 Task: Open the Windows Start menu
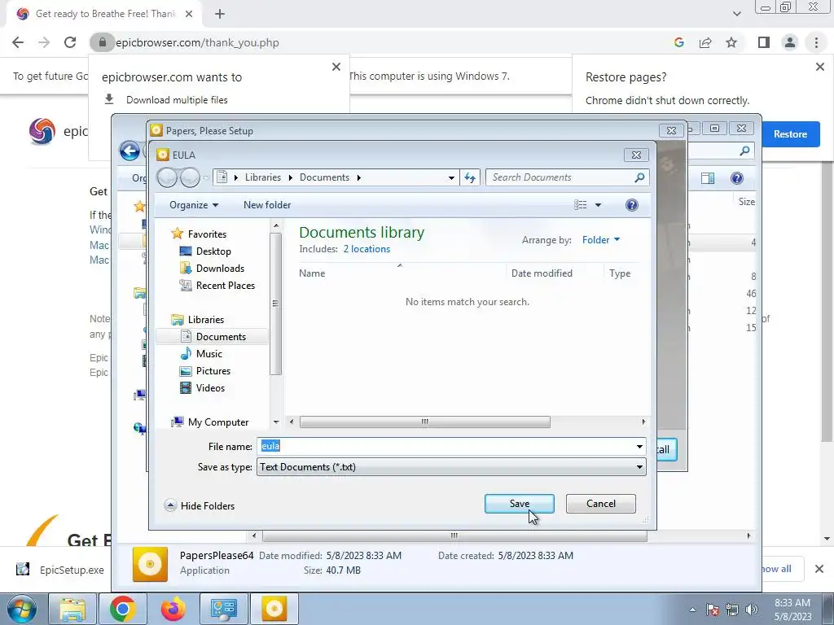[22, 609]
